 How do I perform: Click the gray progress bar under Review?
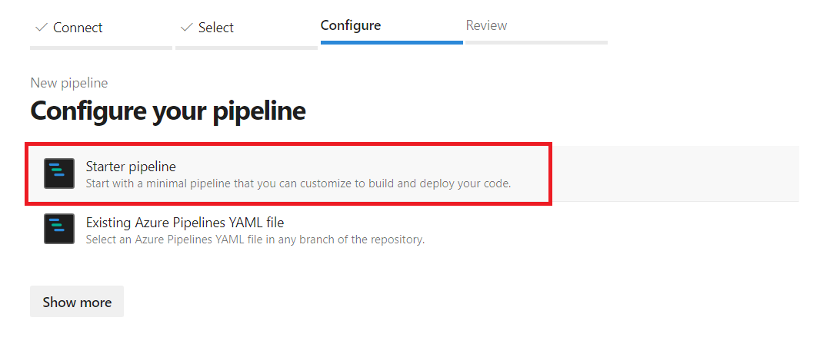tap(536, 42)
